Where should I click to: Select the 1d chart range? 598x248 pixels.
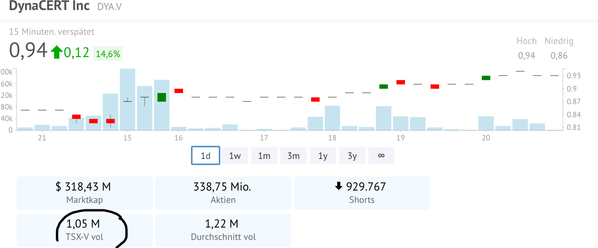click(x=206, y=156)
